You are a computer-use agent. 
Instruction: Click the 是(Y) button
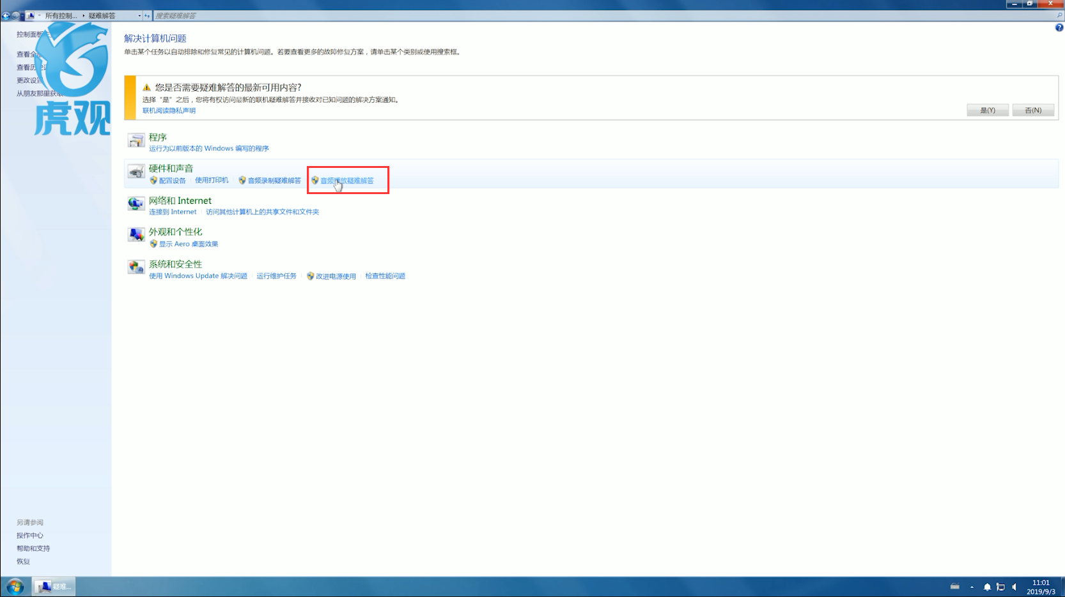click(988, 110)
